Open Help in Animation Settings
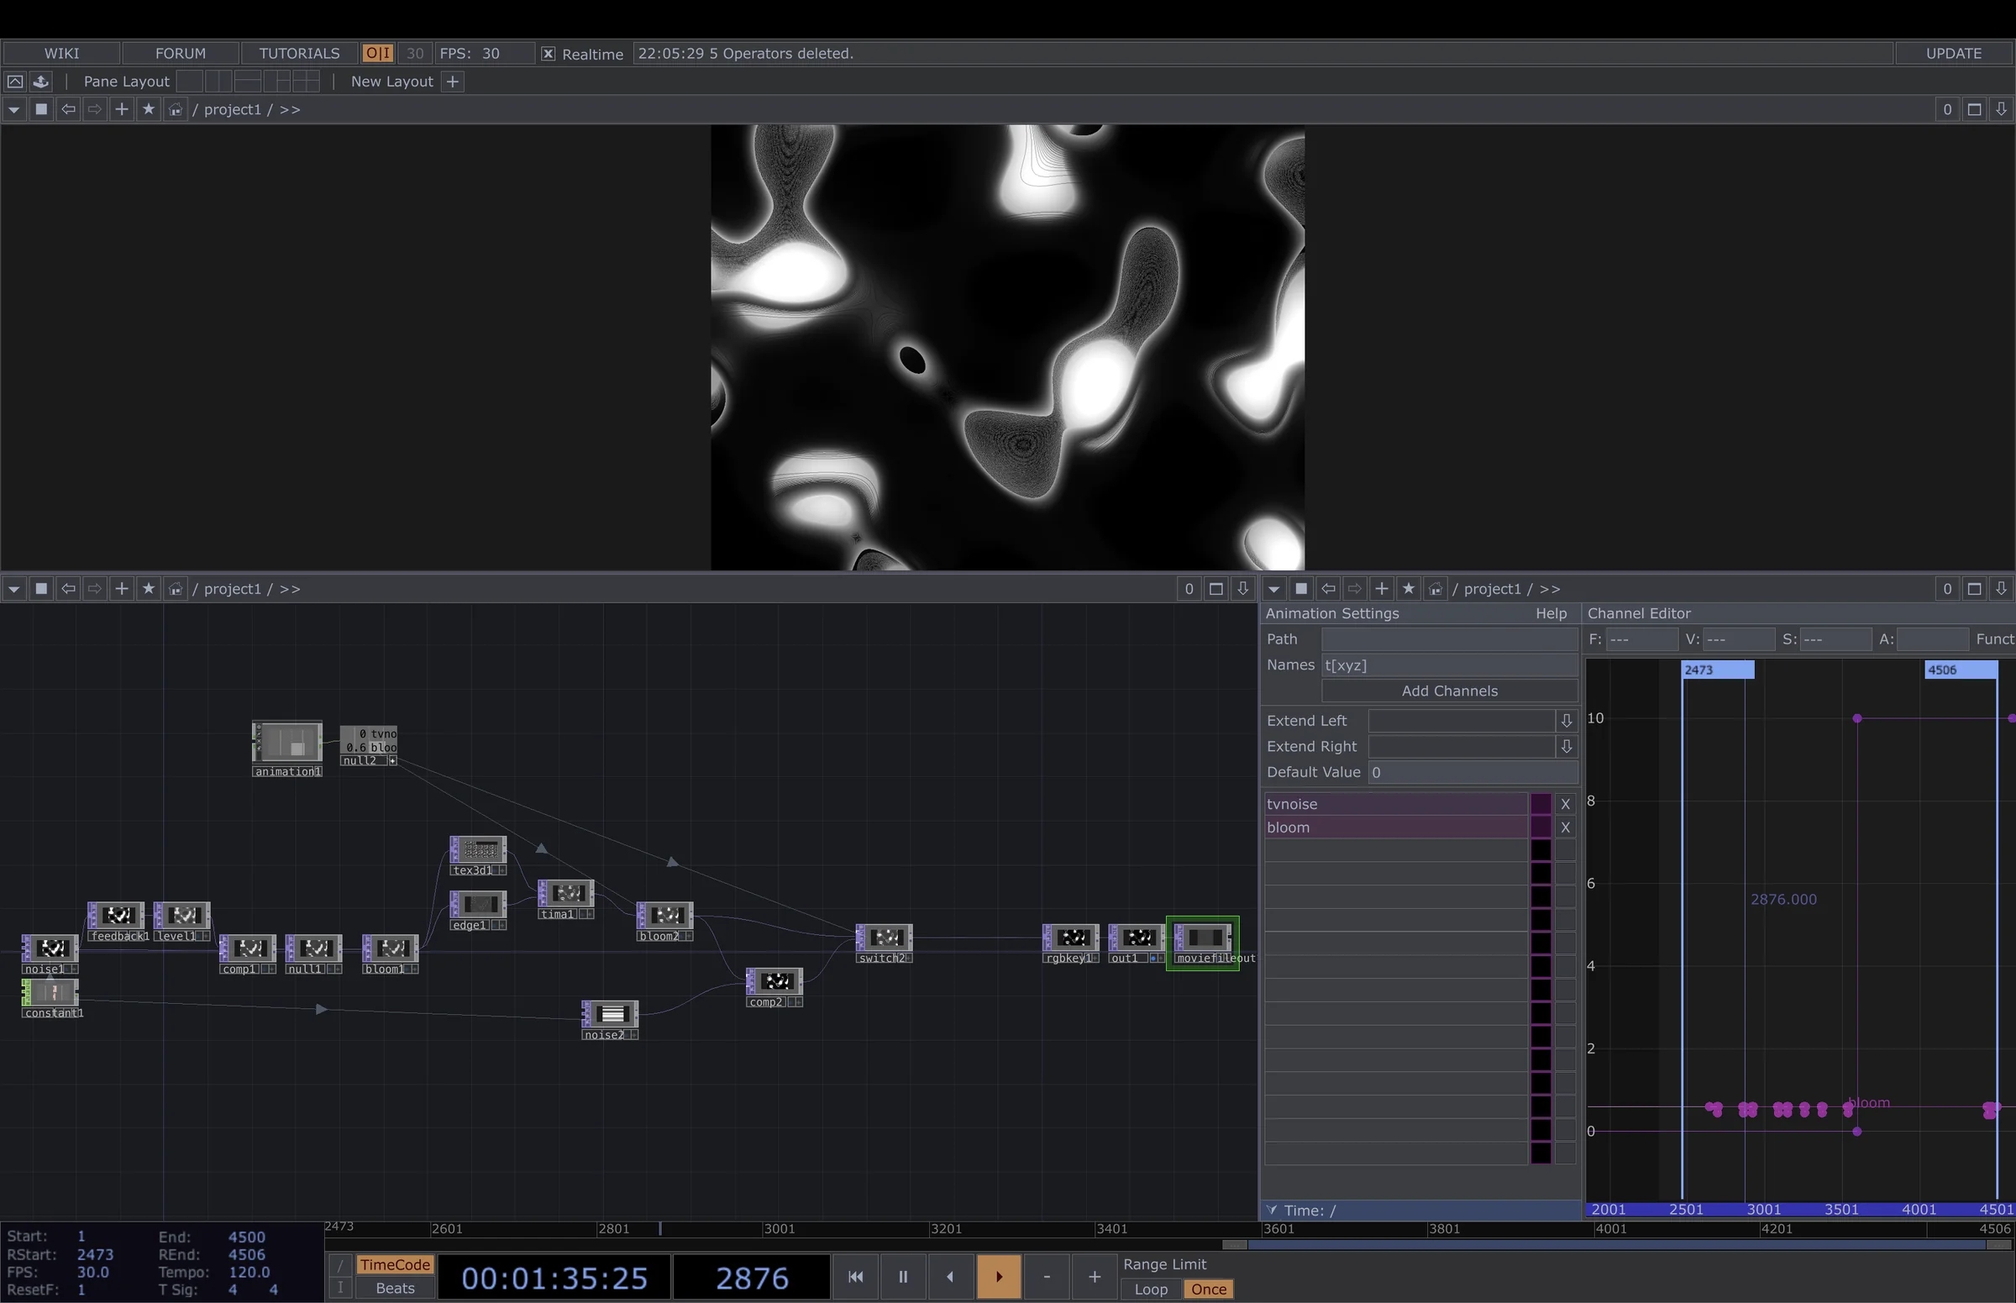 (1551, 613)
